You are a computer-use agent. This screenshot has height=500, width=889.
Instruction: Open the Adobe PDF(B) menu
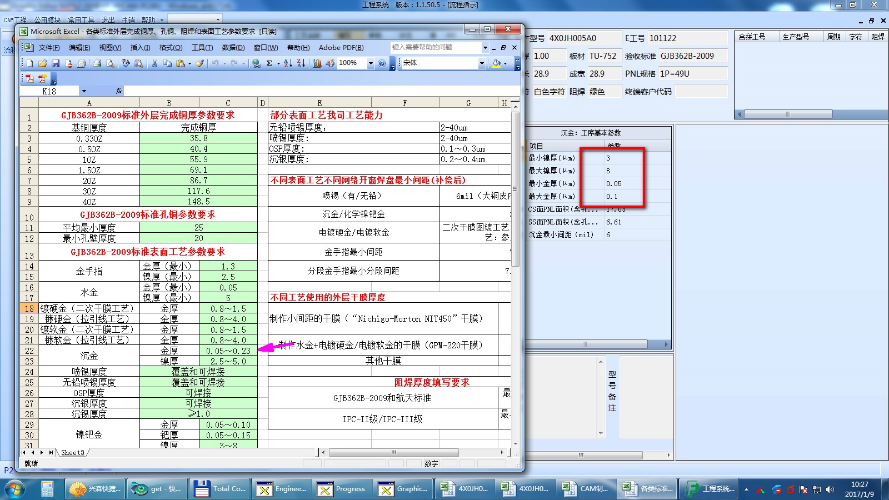(x=341, y=48)
